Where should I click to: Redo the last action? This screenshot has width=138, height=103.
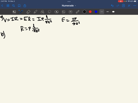point(118,6)
